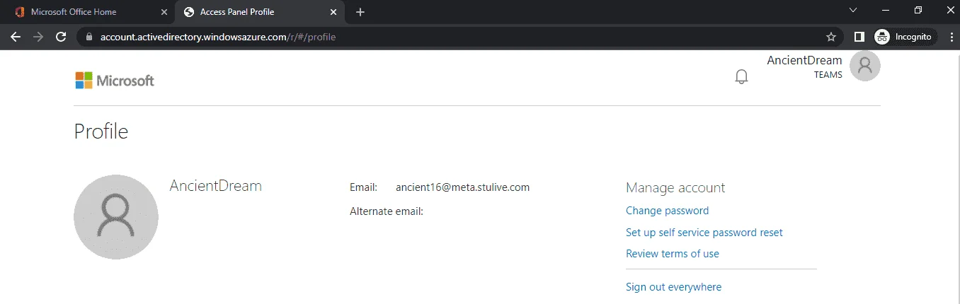
Task: Reload the page with refresh icon
Action: click(x=61, y=37)
